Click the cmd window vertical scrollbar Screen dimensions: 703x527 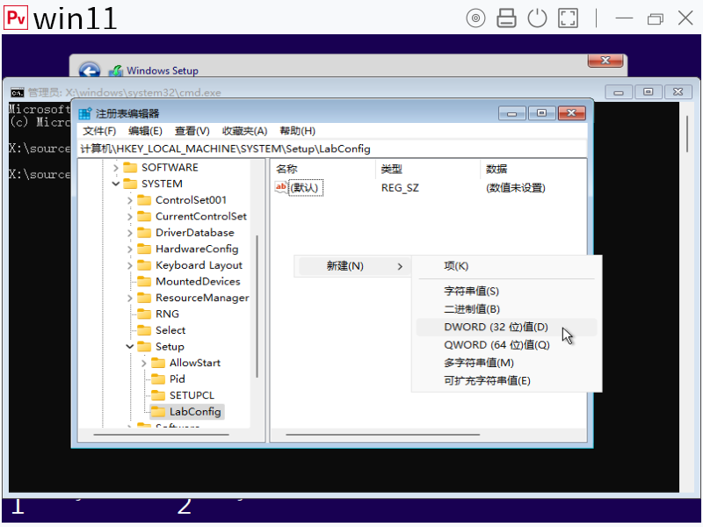[687, 134]
